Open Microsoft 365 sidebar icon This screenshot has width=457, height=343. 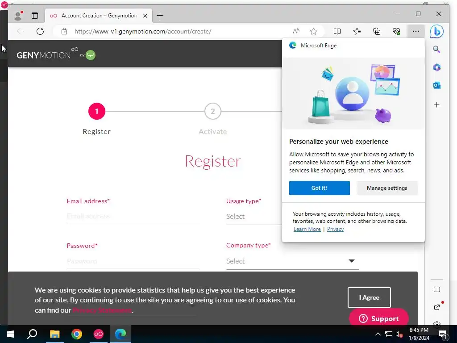pyautogui.click(x=436, y=67)
